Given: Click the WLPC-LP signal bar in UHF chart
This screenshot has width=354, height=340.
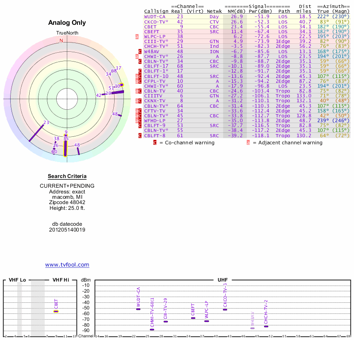Looking at the screenshot, I should point(207,321).
